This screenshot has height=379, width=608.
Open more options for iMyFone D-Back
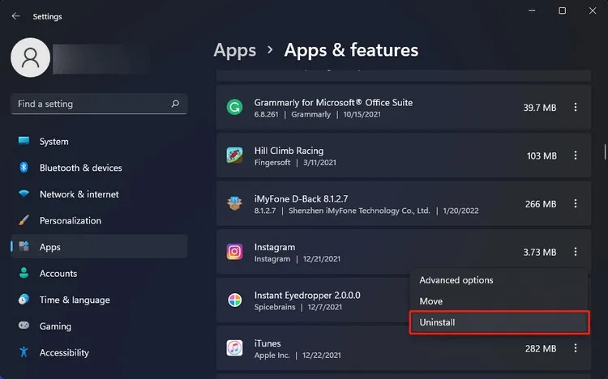(576, 204)
